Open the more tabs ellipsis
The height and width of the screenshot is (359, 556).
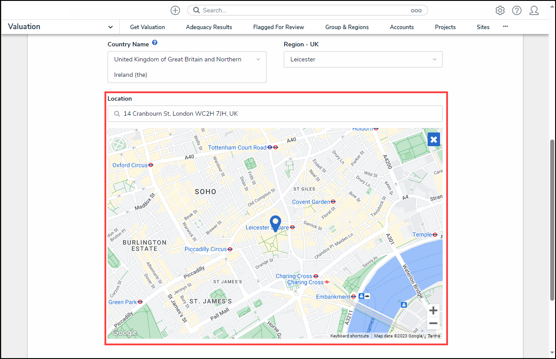[x=505, y=26]
